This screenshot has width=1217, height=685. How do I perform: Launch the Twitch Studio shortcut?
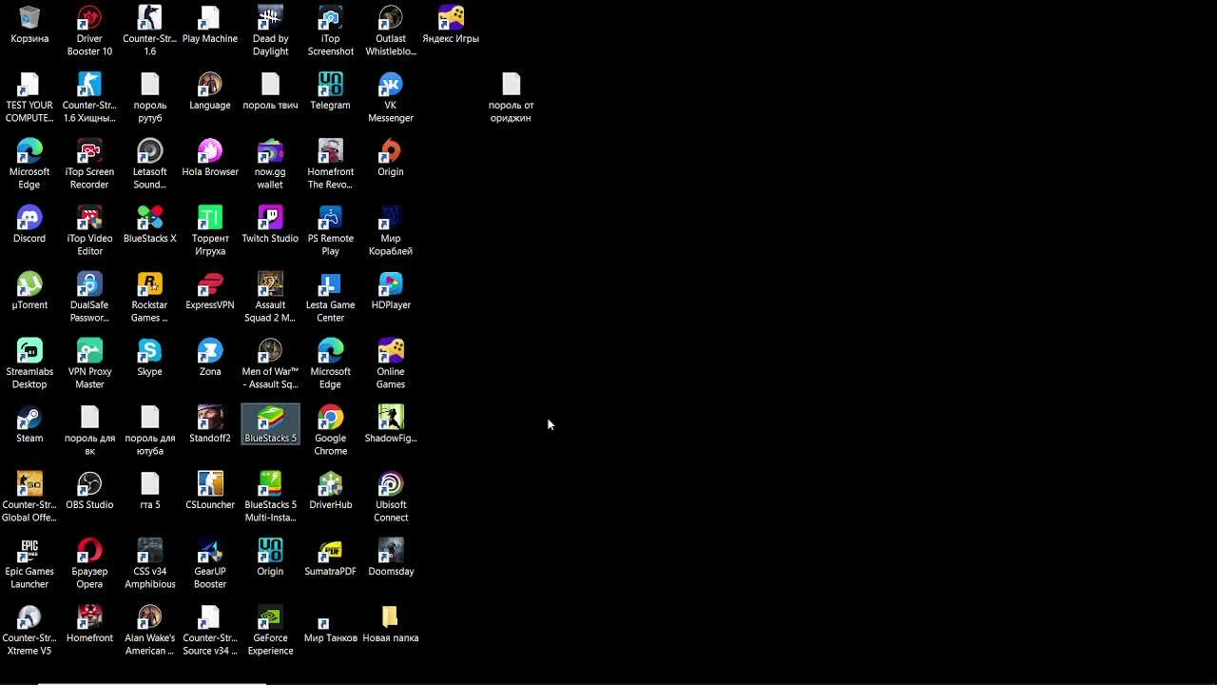(x=270, y=225)
